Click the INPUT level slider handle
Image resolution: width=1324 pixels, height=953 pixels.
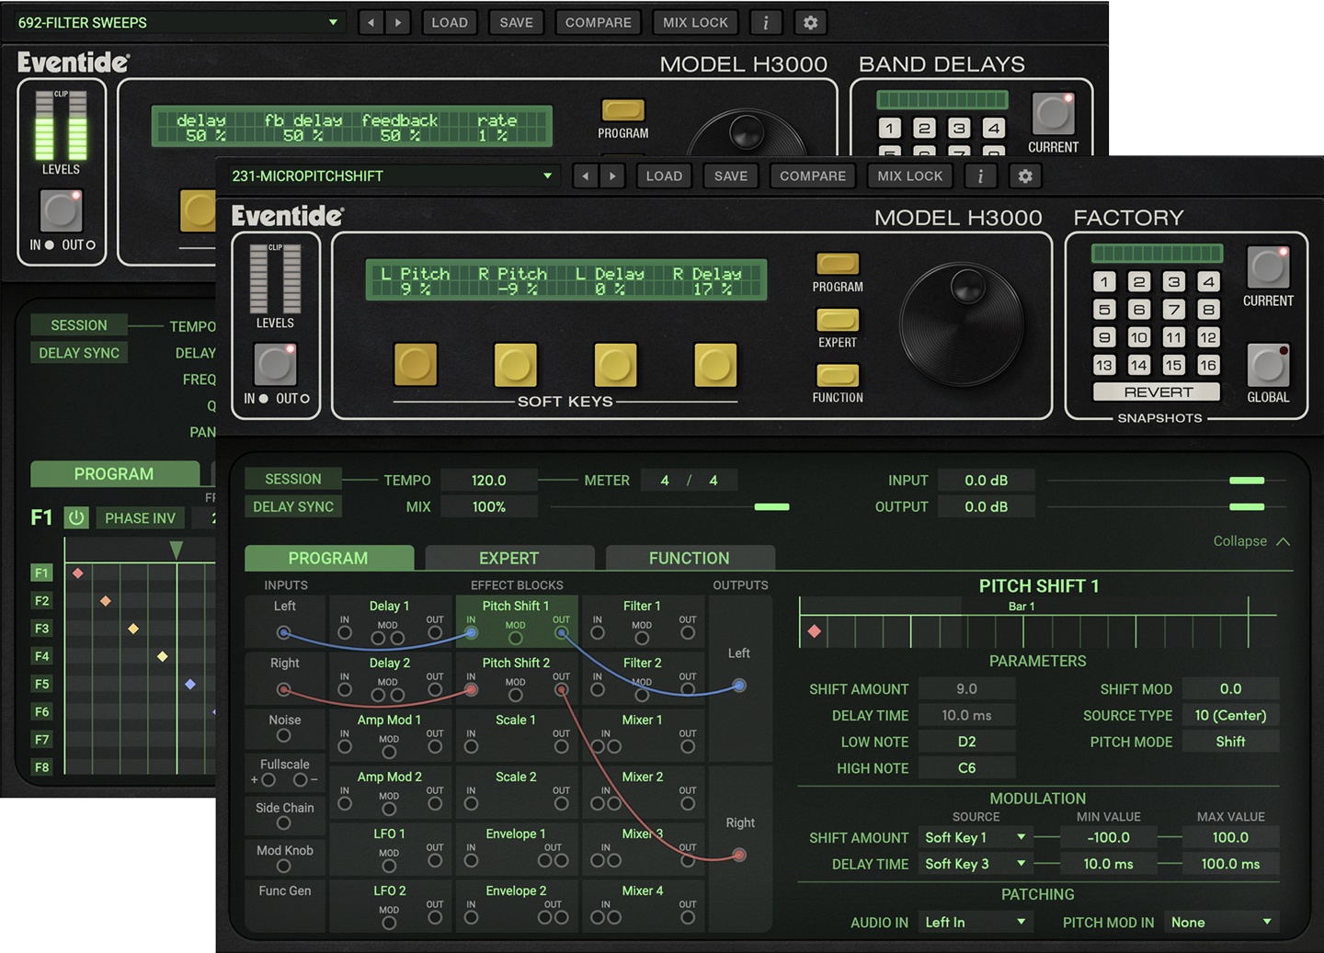(x=1247, y=480)
